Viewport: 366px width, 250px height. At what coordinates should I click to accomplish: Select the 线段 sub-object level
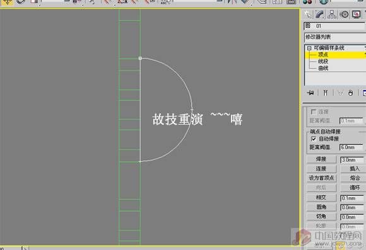(323, 62)
